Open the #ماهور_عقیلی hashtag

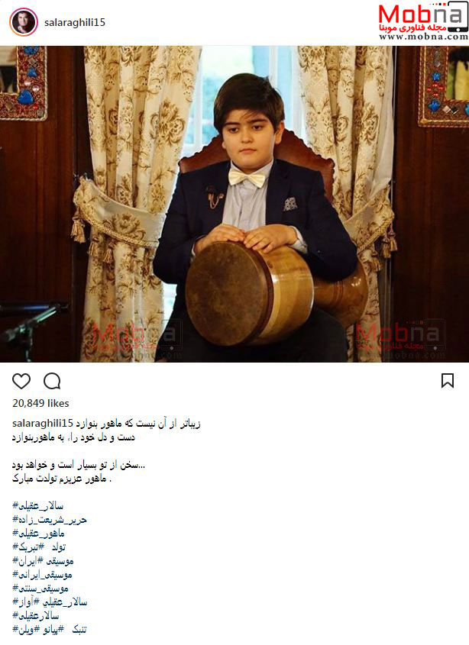[x=38, y=534]
